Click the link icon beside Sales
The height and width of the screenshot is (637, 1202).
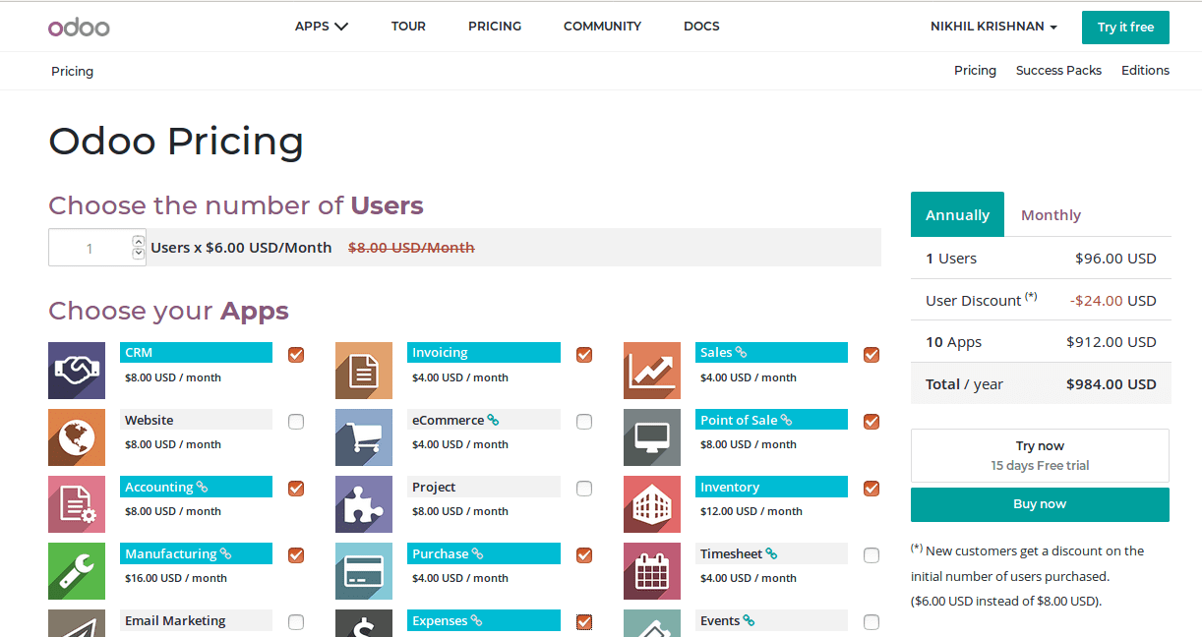pos(742,353)
